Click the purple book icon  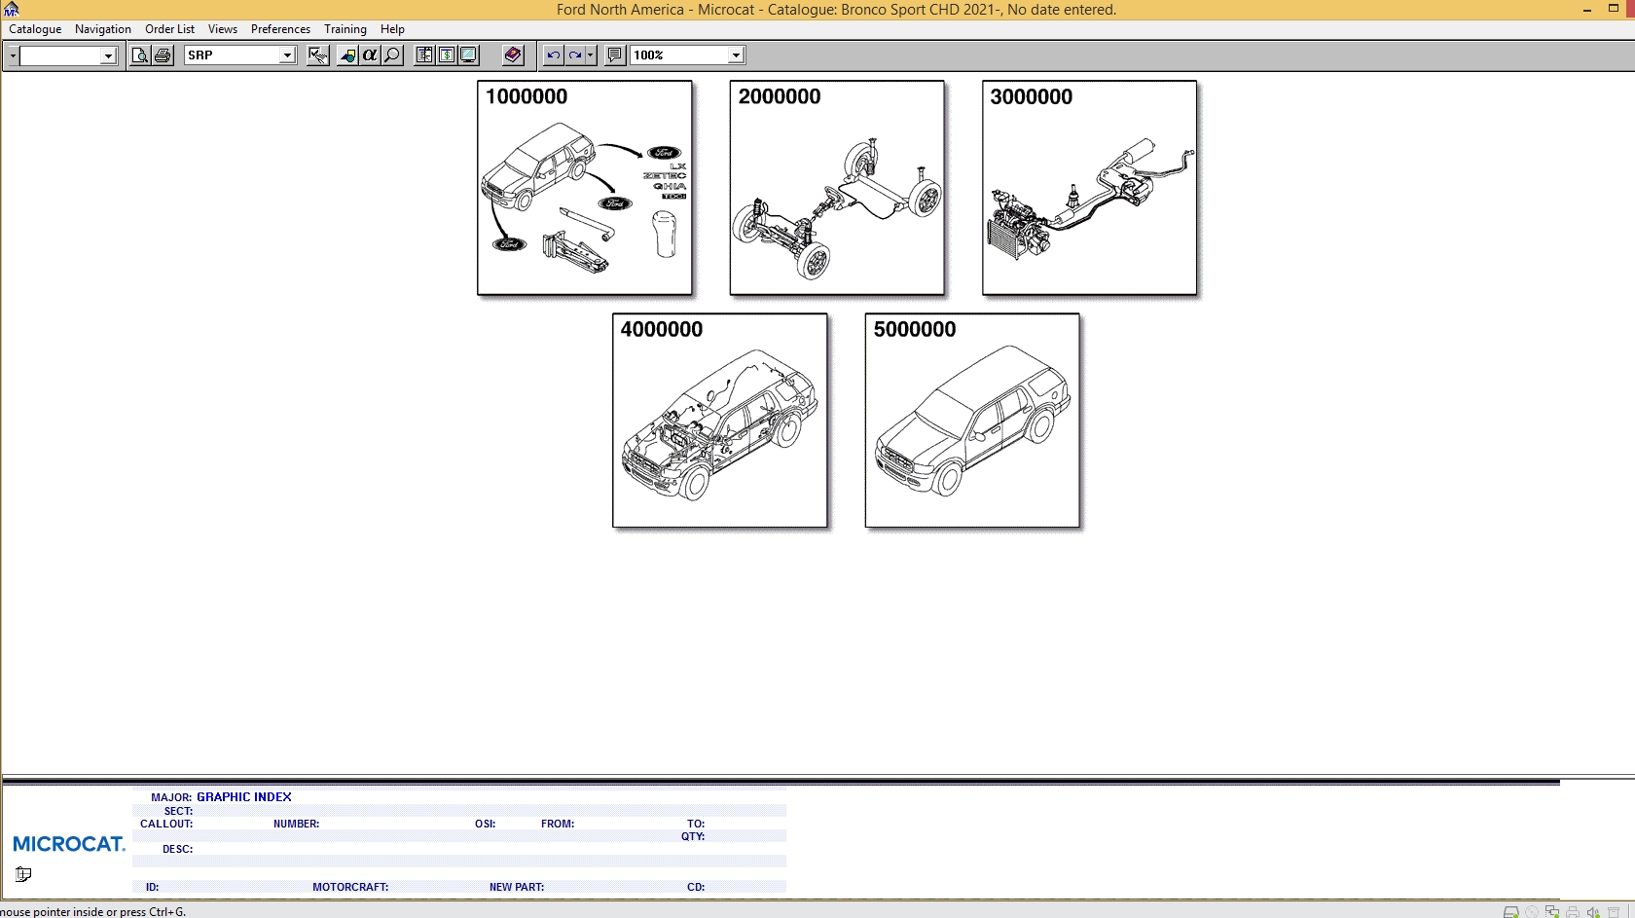click(x=513, y=55)
